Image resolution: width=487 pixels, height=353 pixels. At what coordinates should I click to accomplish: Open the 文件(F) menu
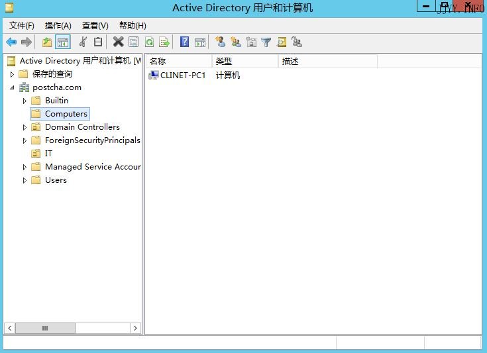point(21,25)
